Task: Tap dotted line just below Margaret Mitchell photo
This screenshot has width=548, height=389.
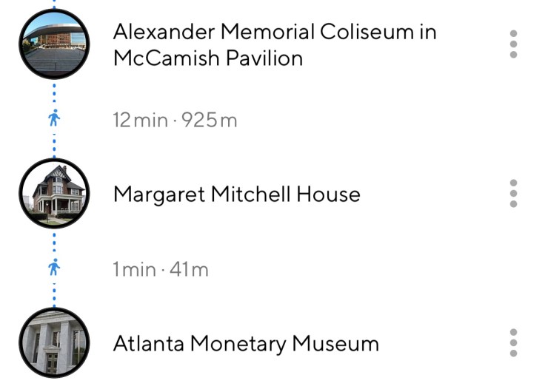Action: click(53, 240)
